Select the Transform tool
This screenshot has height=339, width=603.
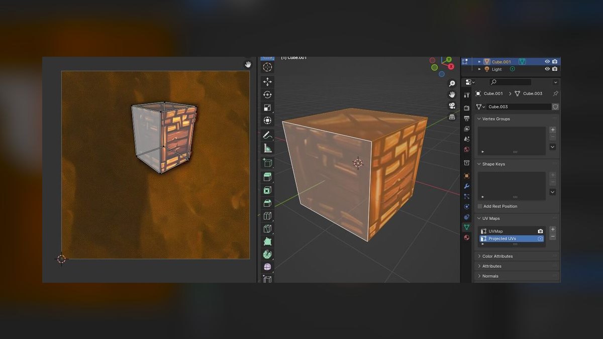point(267,121)
